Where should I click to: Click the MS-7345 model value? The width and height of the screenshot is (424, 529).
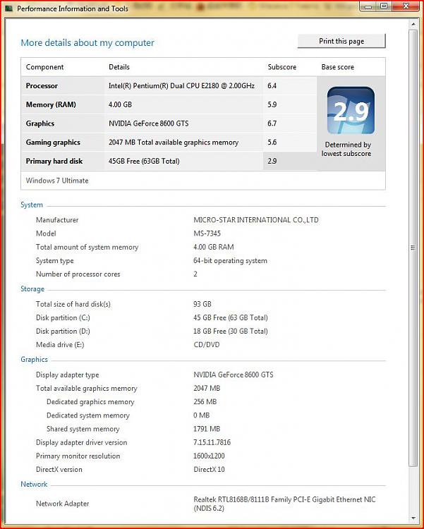(207, 233)
